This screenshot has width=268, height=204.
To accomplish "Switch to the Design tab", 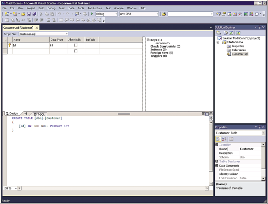I will click(x=12, y=114).
